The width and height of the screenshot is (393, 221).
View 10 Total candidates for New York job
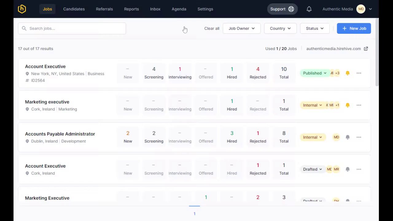284,73
